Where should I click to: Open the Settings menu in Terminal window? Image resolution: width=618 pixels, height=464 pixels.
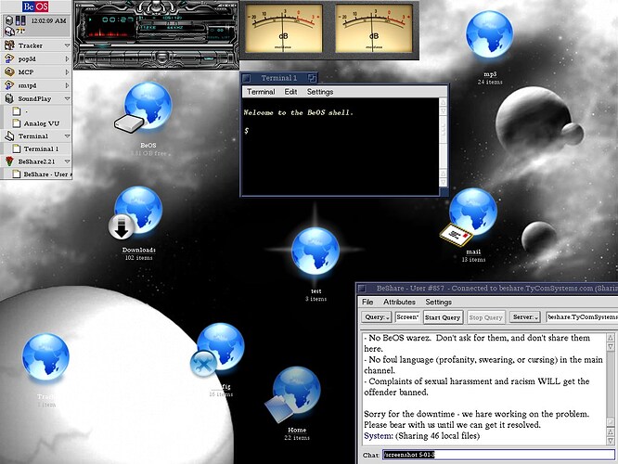pyautogui.click(x=319, y=92)
